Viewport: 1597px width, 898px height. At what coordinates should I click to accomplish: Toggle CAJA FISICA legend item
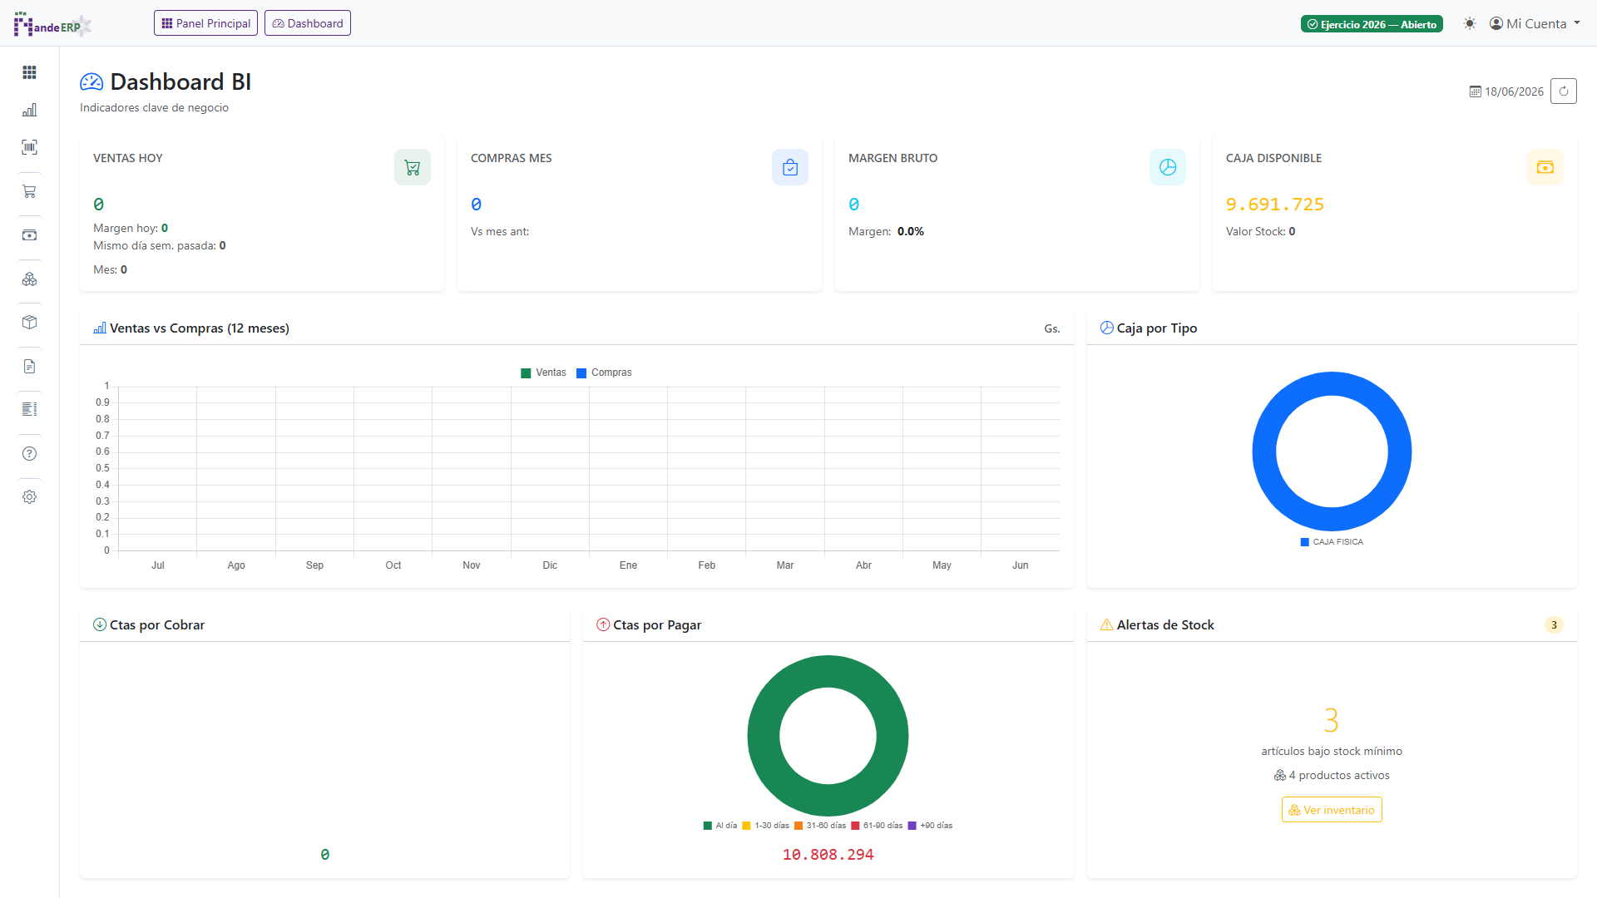pyautogui.click(x=1332, y=542)
